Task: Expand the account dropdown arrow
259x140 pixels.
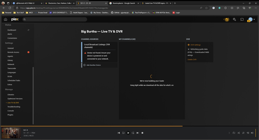Action: pyautogui.click(x=254, y=19)
